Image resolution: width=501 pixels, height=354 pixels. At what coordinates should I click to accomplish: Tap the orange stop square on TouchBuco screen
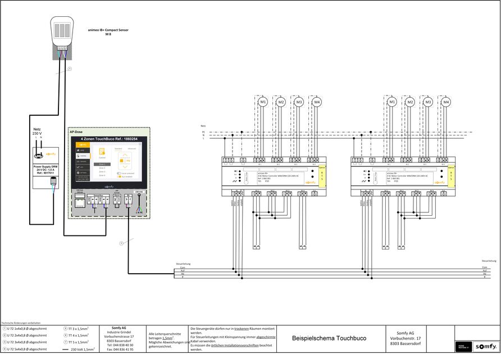121,161
